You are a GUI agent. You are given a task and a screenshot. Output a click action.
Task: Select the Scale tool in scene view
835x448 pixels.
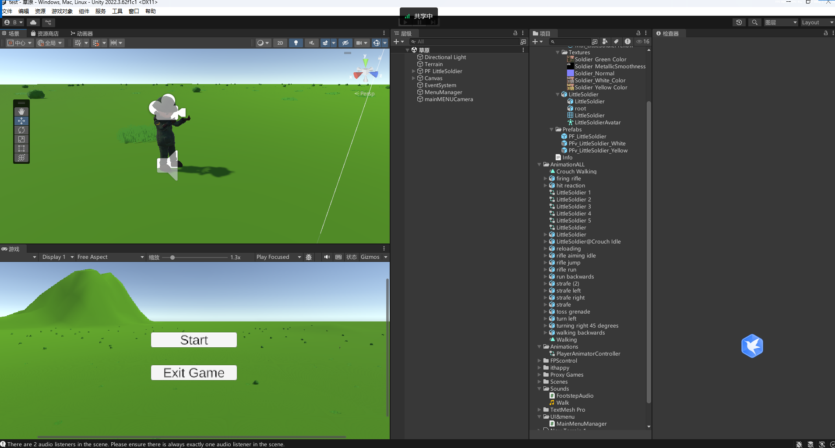(21, 139)
